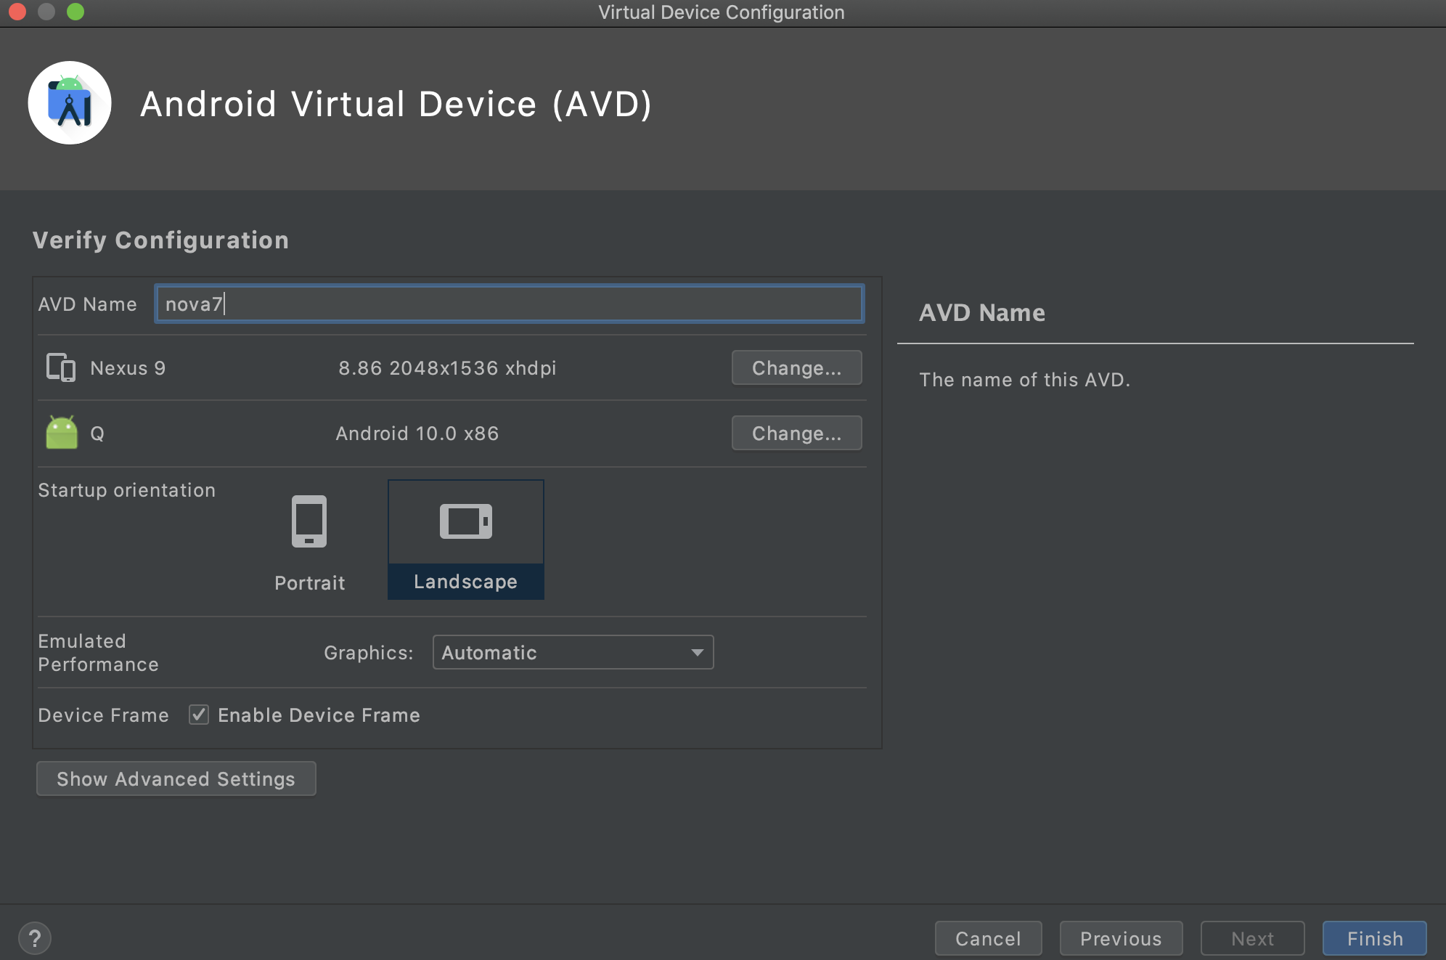Click the 'Verify Configuration' heading

pyautogui.click(x=160, y=240)
